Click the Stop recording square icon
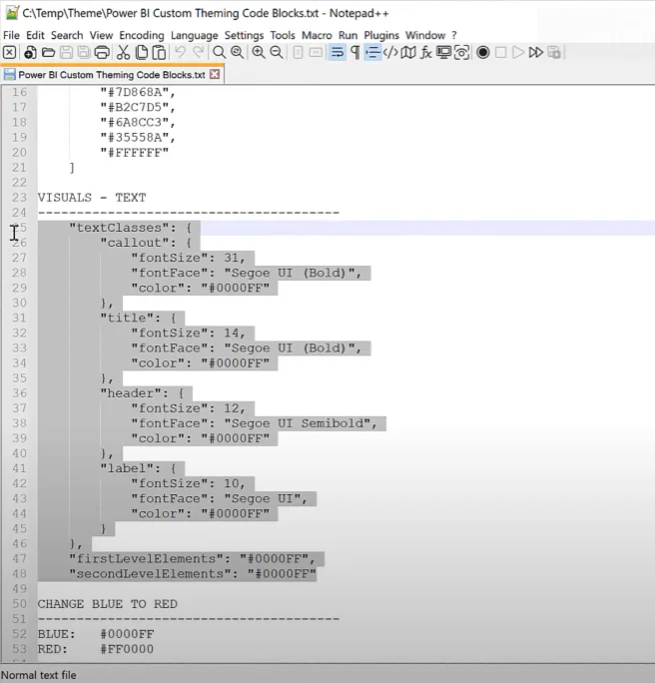655x683 pixels. [x=501, y=53]
